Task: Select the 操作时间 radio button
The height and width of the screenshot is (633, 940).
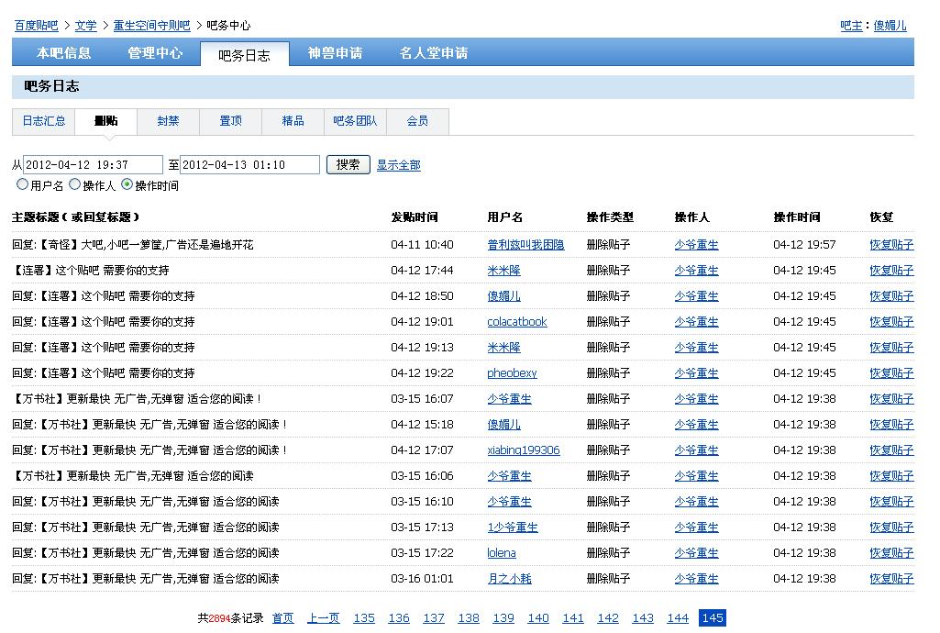Action: (x=127, y=184)
